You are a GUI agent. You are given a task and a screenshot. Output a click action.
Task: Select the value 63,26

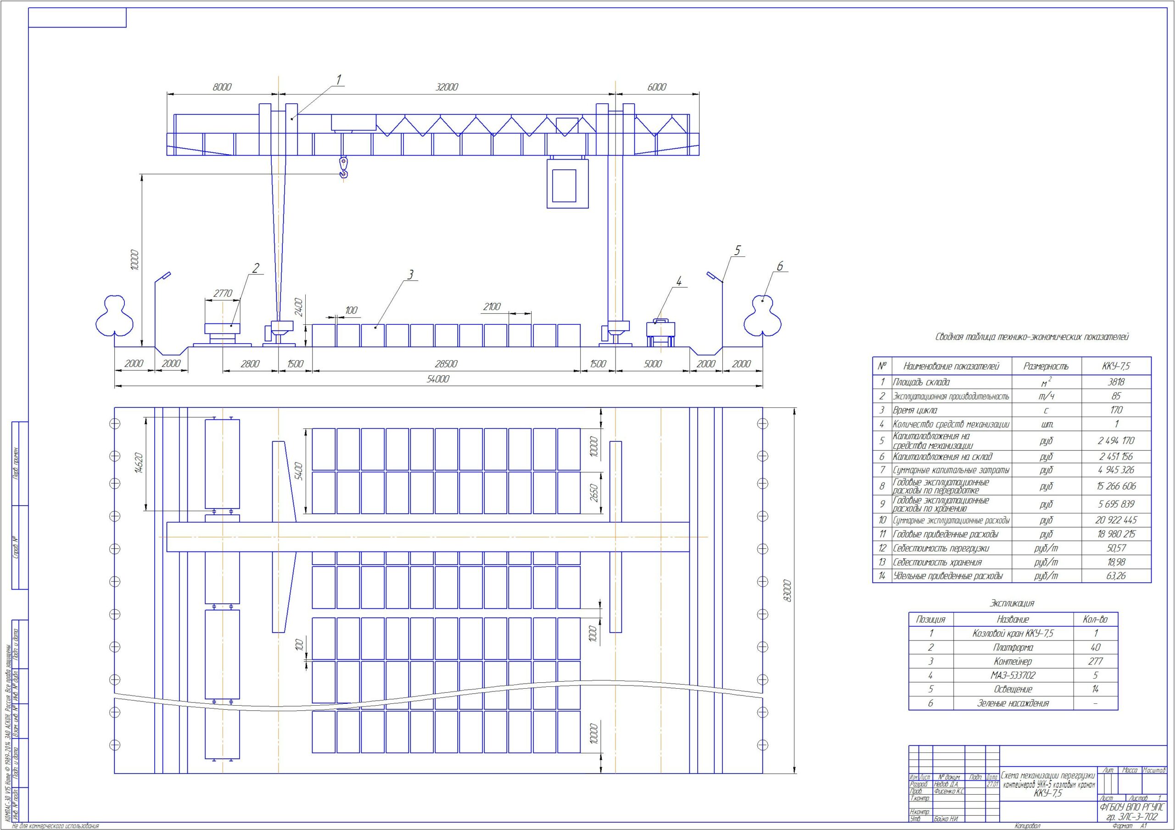[x=1116, y=576]
